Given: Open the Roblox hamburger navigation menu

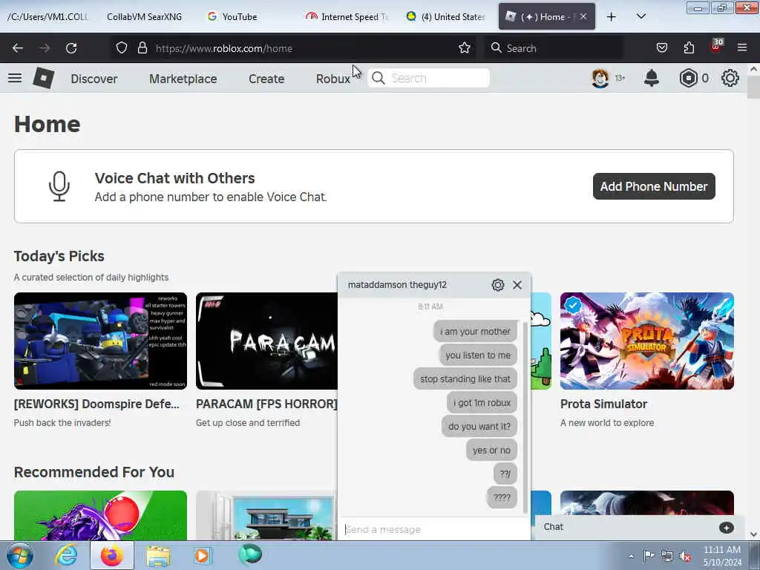Looking at the screenshot, I should 15,78.
